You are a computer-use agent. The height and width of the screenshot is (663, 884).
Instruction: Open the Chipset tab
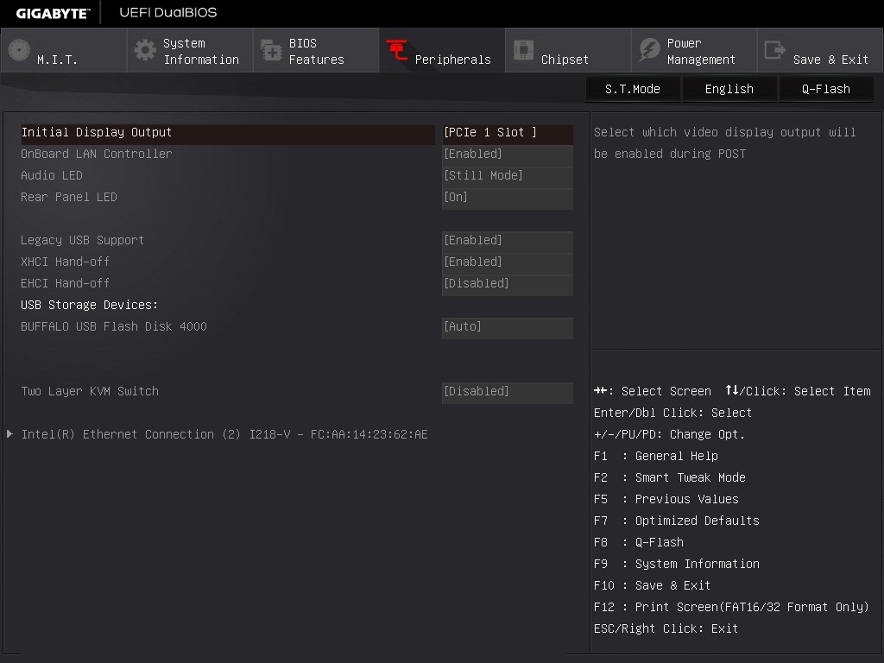pos(568,51)
